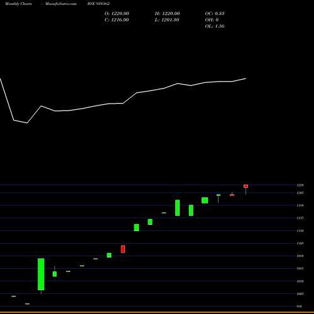Select the 'OH: 0' reading
The width and height of the screenshot is (314, 314).
[x=212, y=20]
